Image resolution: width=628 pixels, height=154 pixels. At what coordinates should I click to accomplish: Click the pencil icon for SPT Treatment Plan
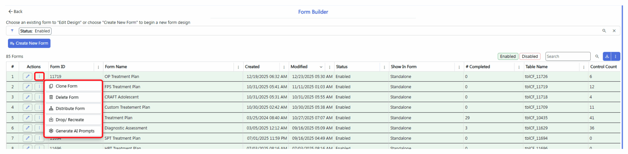click(28, 138)
